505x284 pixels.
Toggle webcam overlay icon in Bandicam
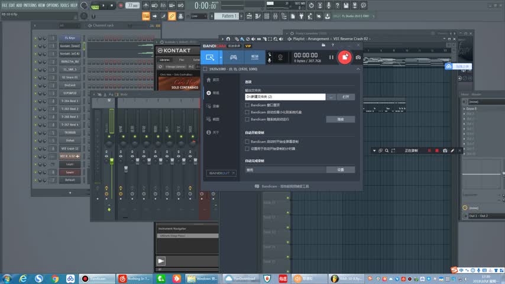[280, 57]
